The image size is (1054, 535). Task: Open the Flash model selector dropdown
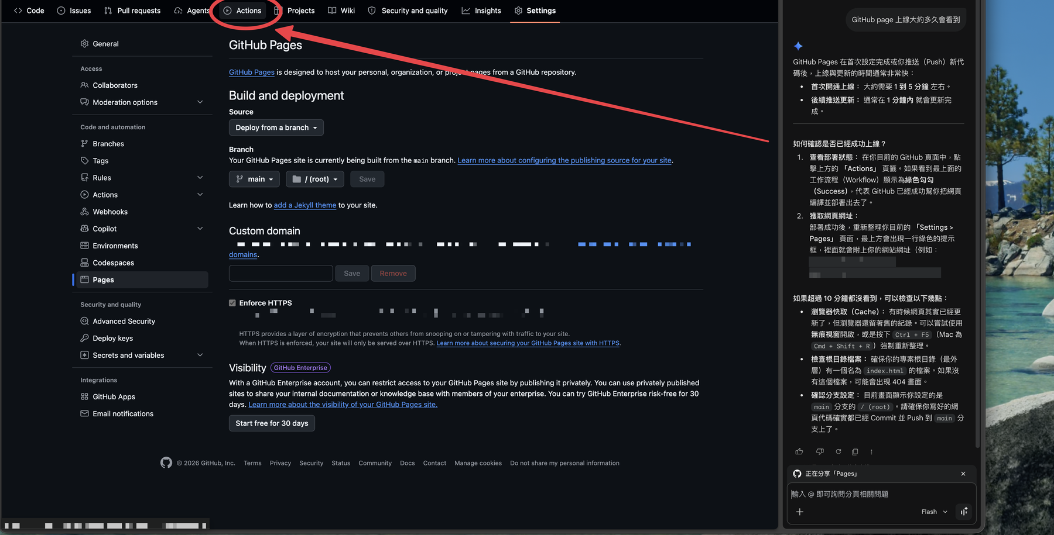pyautogui.click(x=934, y=512)
